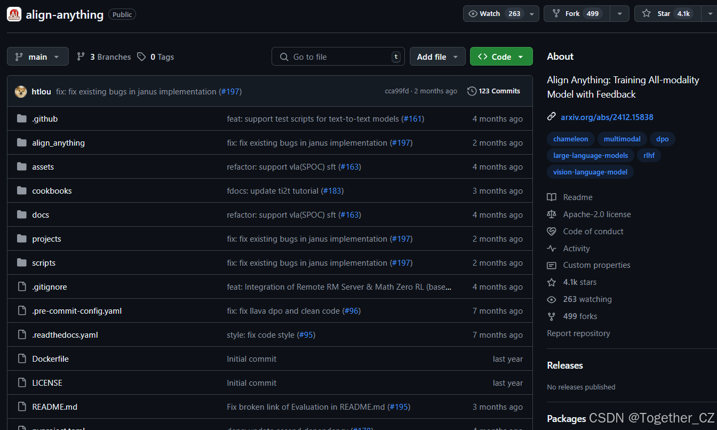Click the link icon beside arxiv.org URL
This screenshot has width=717, height=430.
pyautogui.click(x=551, y=117)
